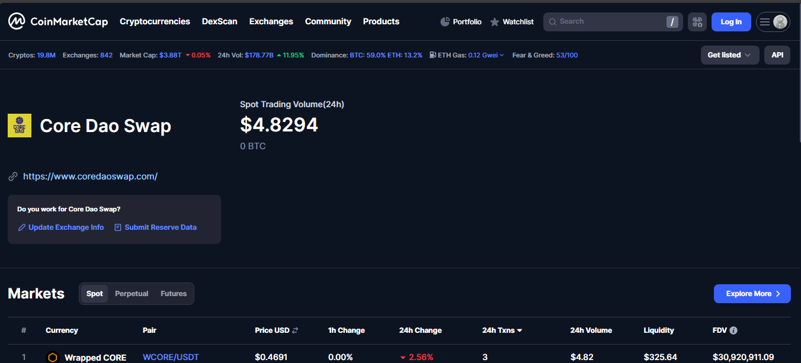Switch markets view to Perpetual
This screenshot has width=801, height=363.
pyautogui.click(x=132, y=294)
